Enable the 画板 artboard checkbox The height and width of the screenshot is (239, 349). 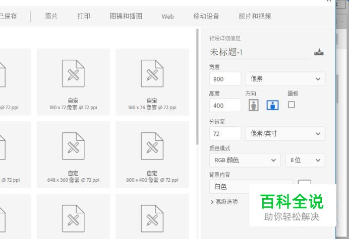click(x=292, y=105)
